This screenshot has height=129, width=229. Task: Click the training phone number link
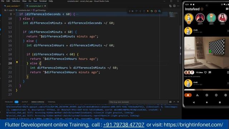tap(123, 125)
